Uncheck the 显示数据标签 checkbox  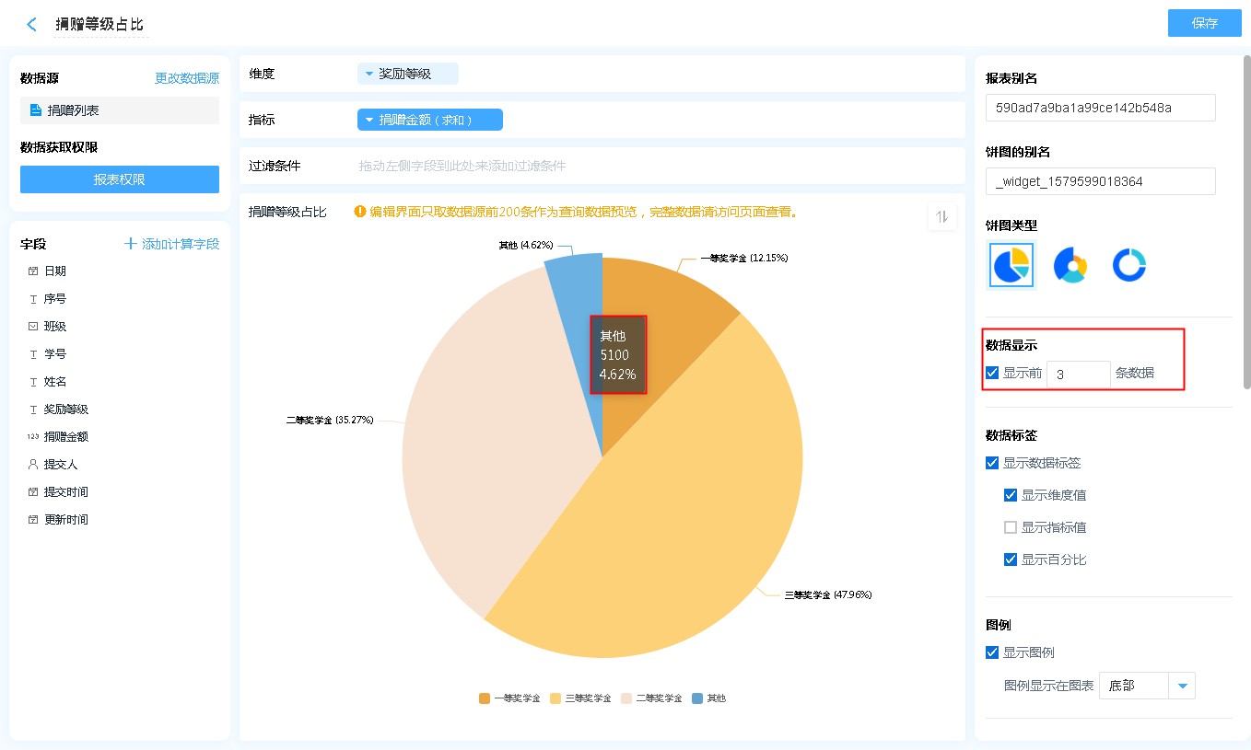tap(992, 463)
